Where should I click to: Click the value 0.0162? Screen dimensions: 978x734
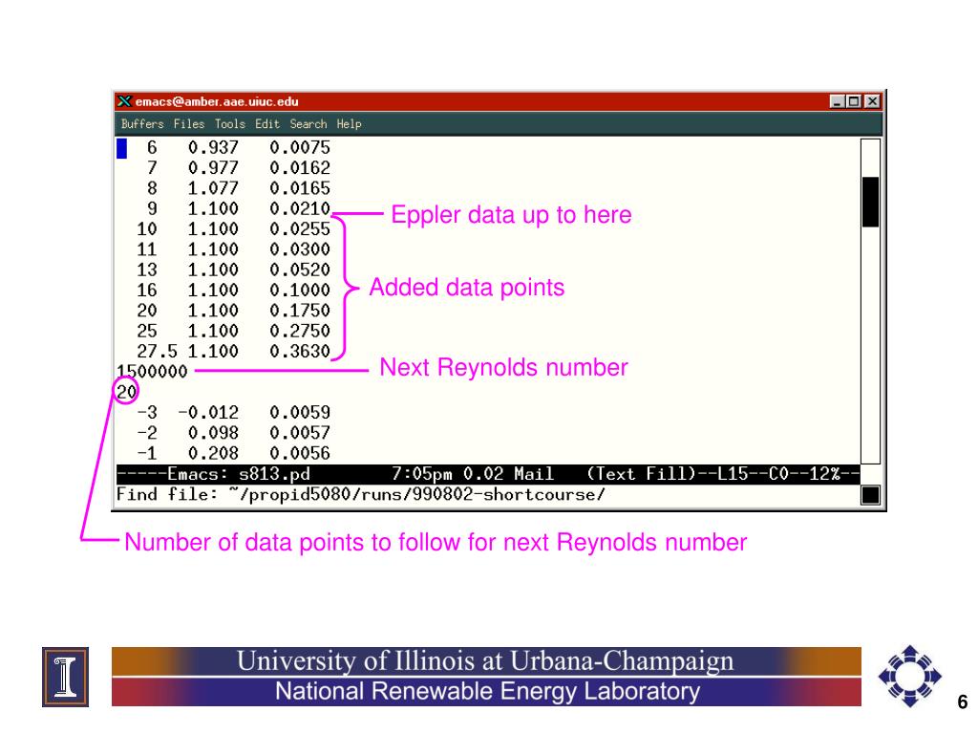(299, 168)
